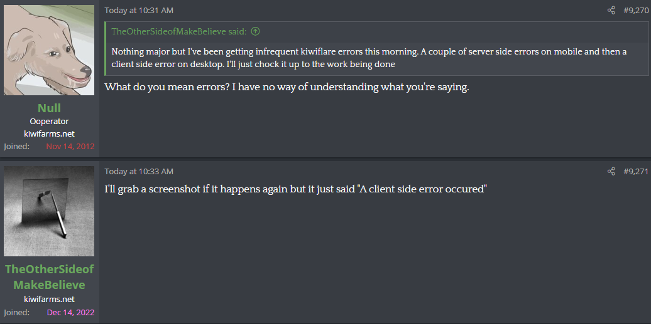The height and width of the screenshot is (324, 651).
Task: Click the quote header 'TheOtherSideofMakeBelieve said:'
Action: [x=179, y=31]
